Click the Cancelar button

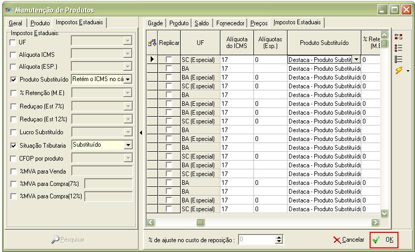click(348, 240)
